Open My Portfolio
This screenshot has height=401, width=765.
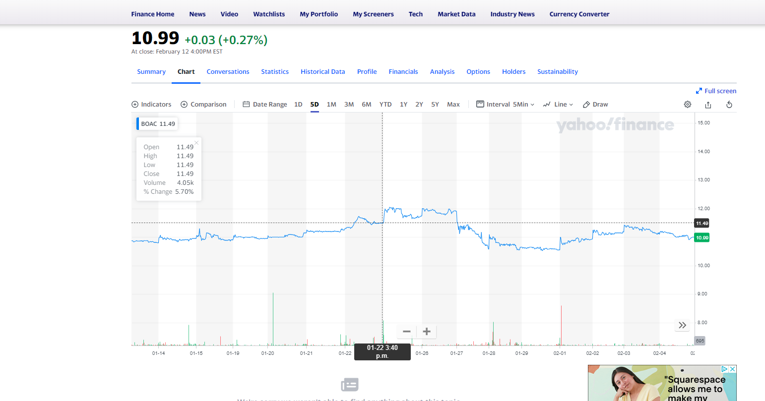(319, 14)
